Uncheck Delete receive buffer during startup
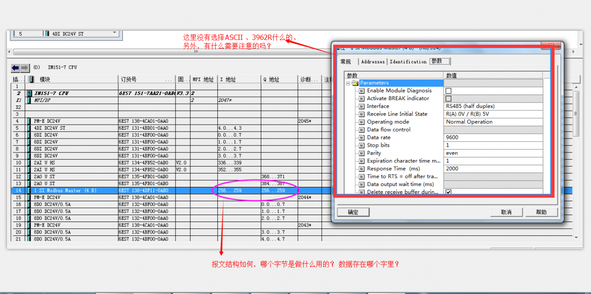Image resolution: width=591 pixels, height=294 pixels. 448,192
